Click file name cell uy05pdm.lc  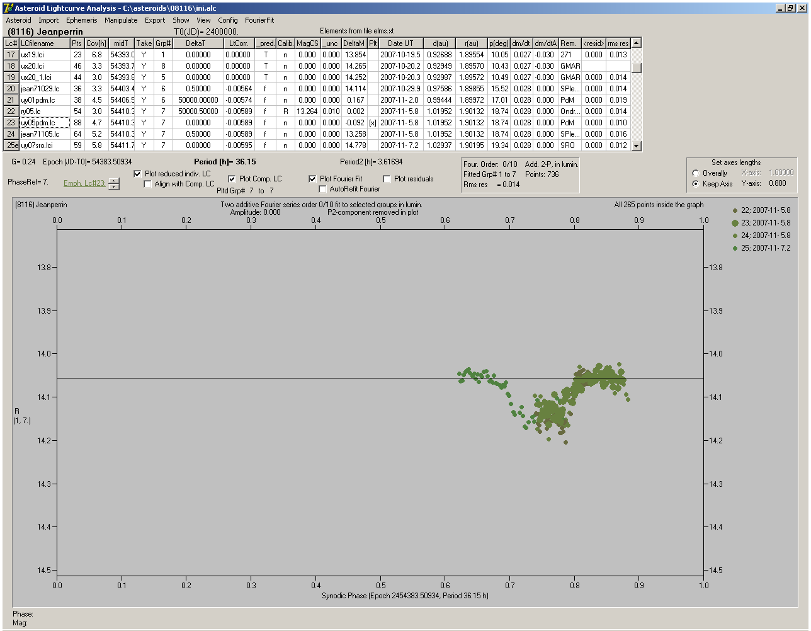(44, 123)
